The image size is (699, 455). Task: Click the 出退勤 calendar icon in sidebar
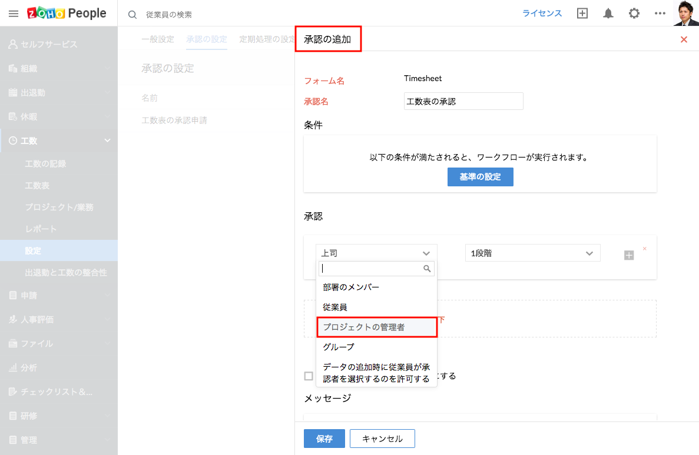[13, 92]
